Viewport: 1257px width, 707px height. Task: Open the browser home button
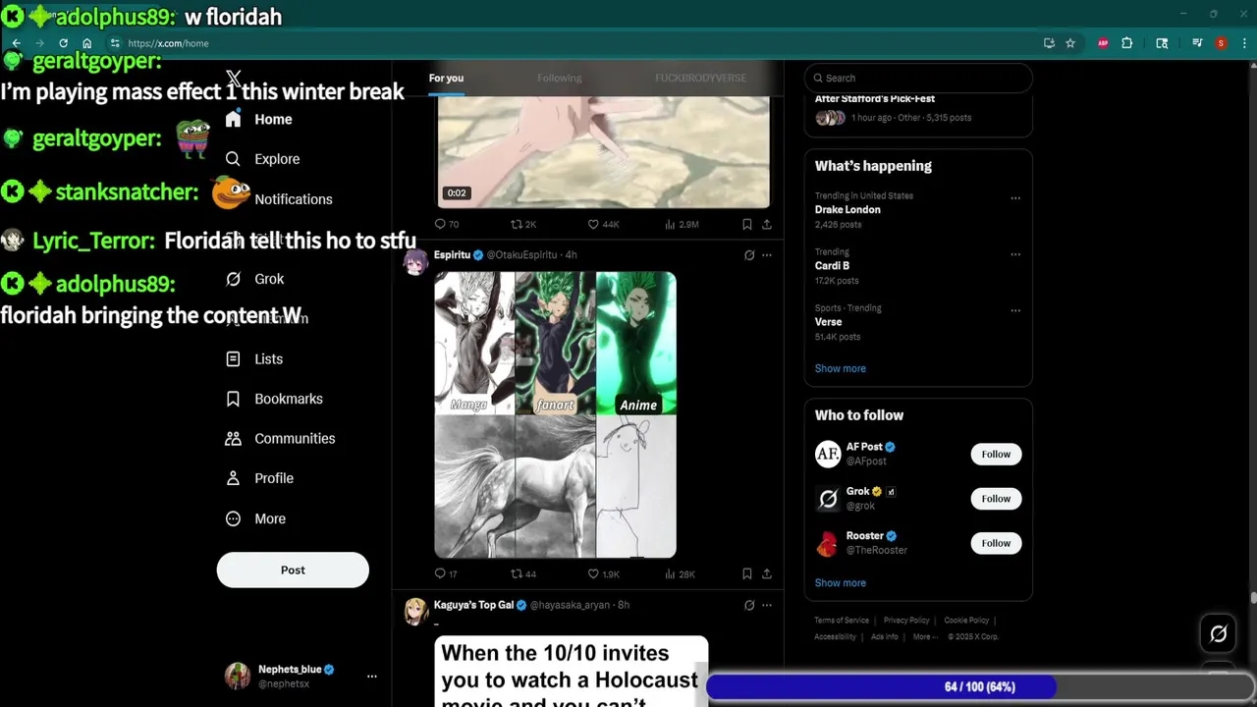click(86, 43)
